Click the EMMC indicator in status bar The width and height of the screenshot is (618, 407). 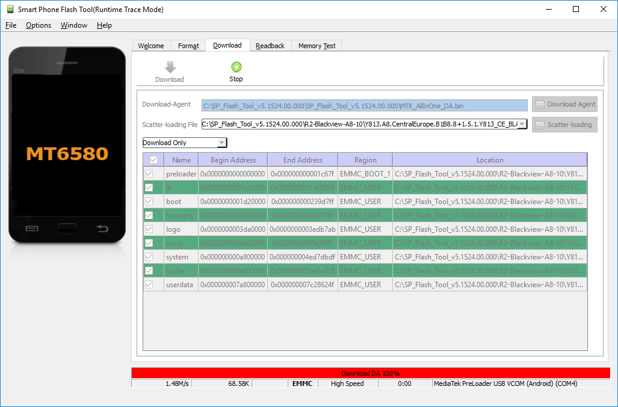coord(302,383)
